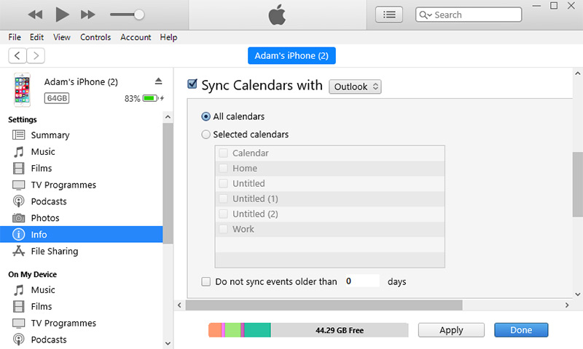Open Music under On My Device
The width and height of the screenshot is (583, 349).
pos(43,289)
